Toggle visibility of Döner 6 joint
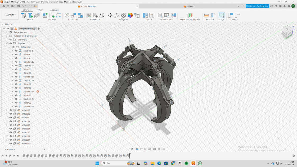 (16, 54)
